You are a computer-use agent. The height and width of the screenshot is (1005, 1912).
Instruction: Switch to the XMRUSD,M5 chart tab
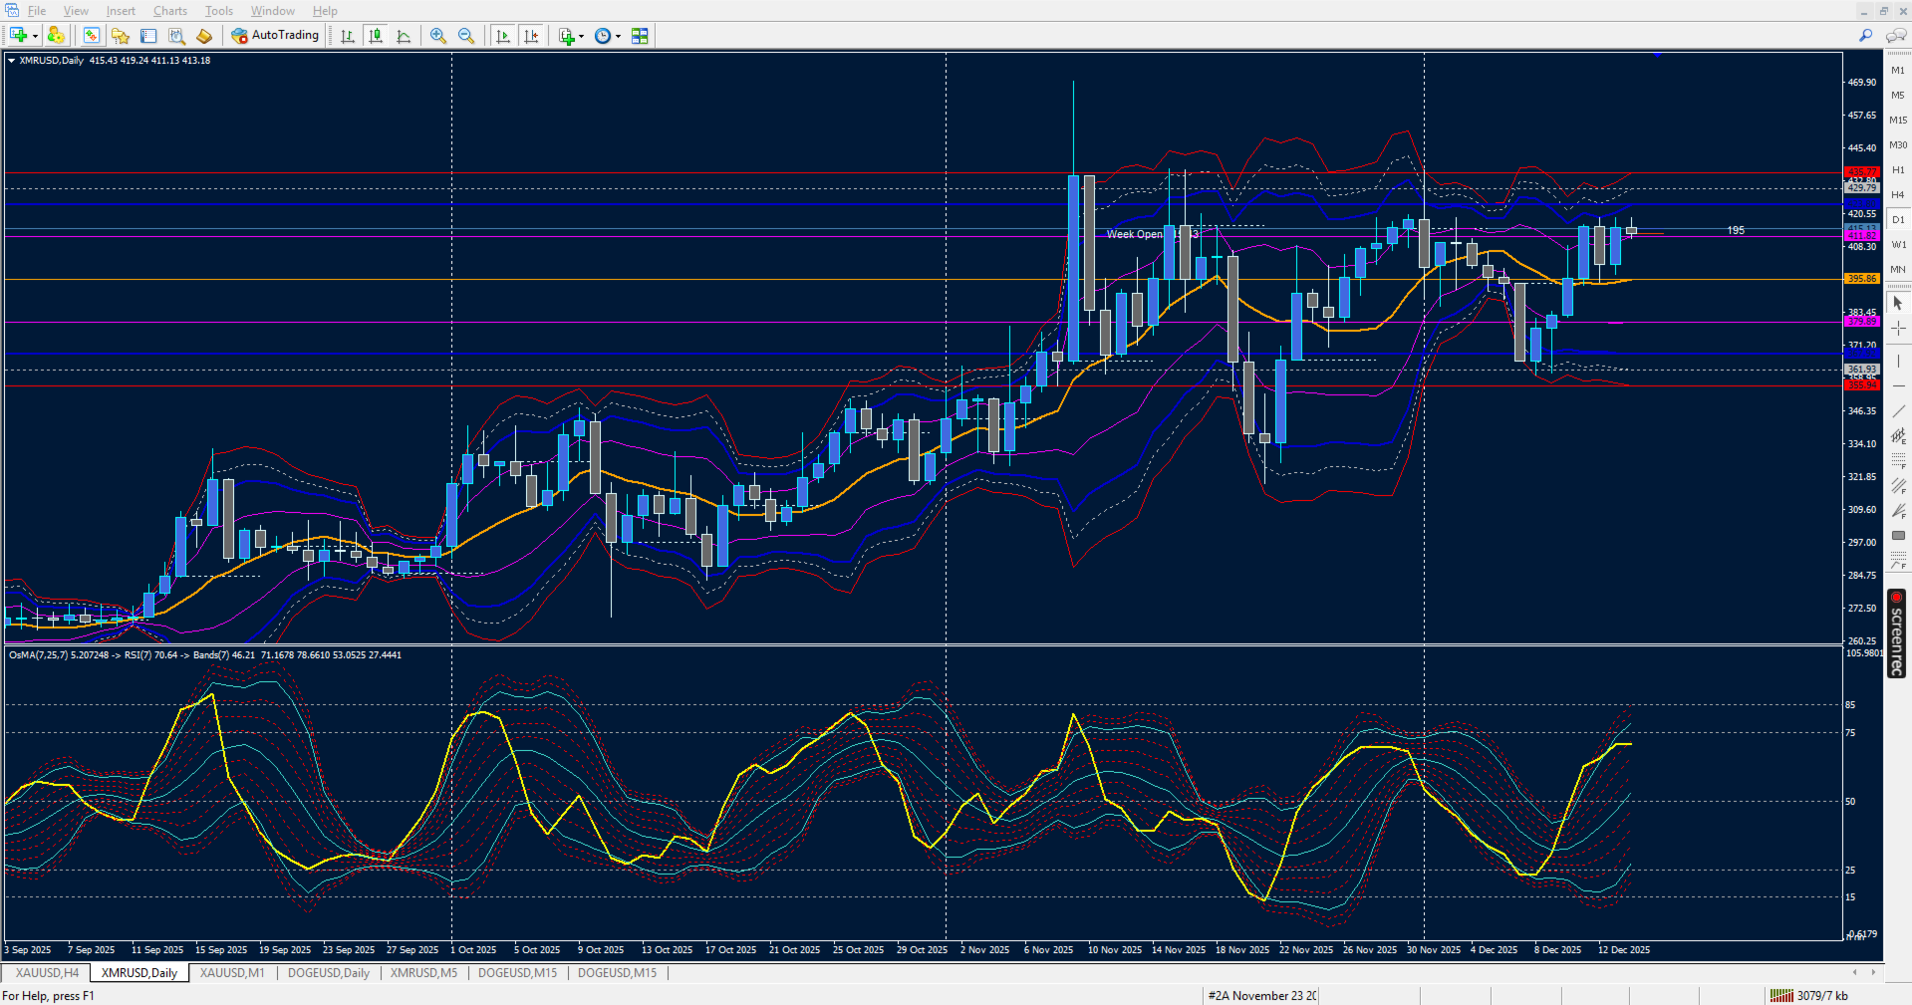[423, 973]
